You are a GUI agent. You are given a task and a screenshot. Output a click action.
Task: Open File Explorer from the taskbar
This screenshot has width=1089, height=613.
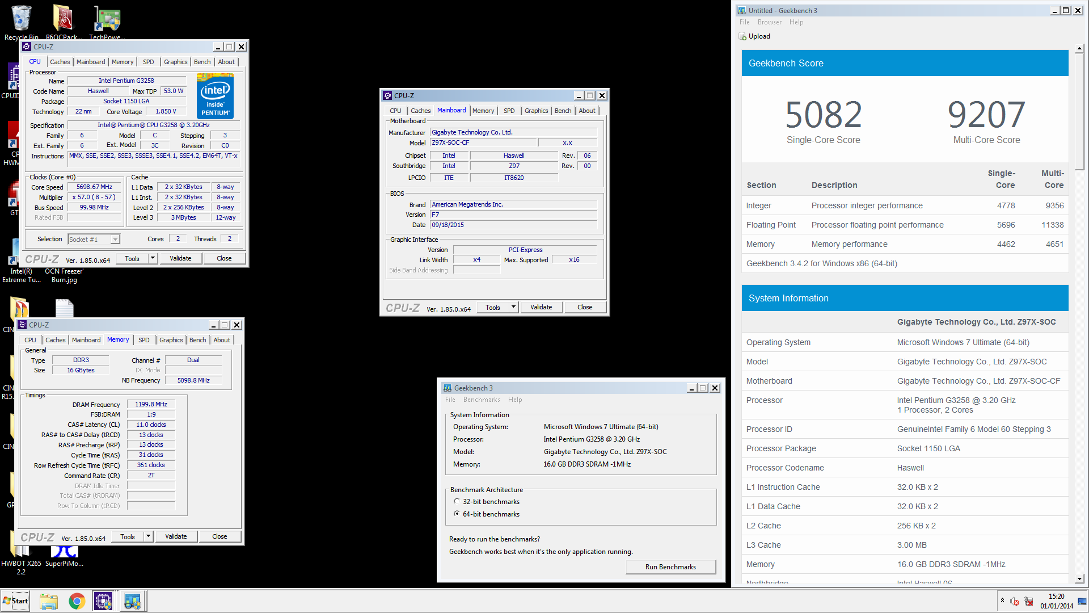point(49,601)
